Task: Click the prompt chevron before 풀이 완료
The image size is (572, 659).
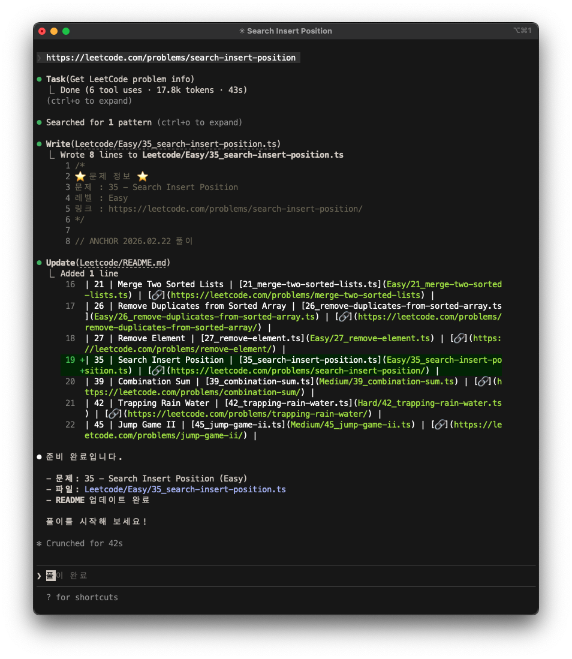Action: point(39,576)
